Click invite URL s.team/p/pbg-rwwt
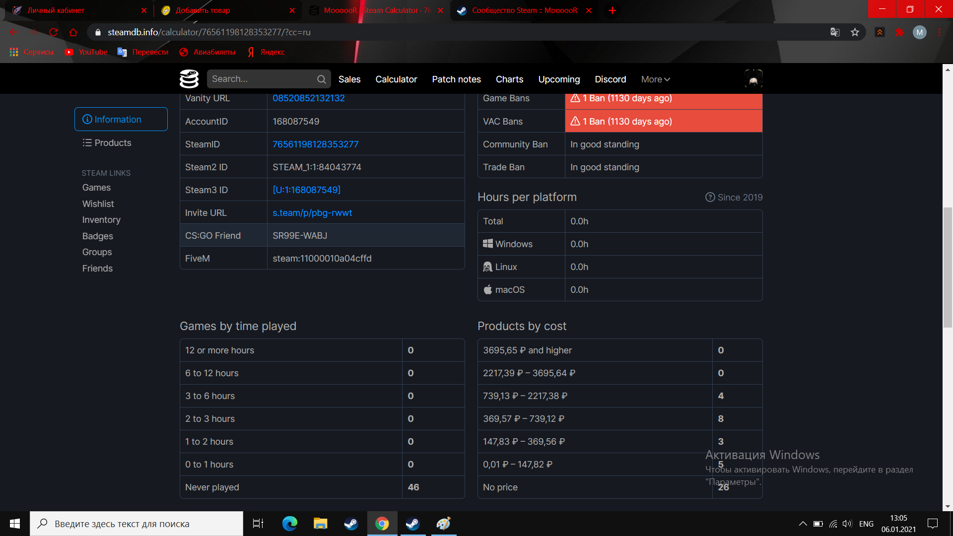This screenshot has height=536, width=953. coord(312,213)
